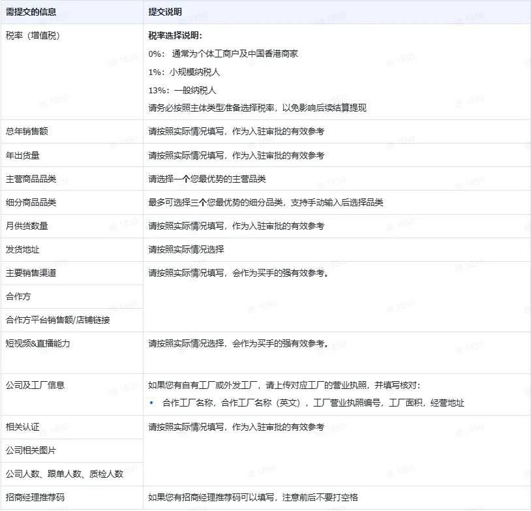Click the description beside '月供货数量'

[x=236, y=226]
